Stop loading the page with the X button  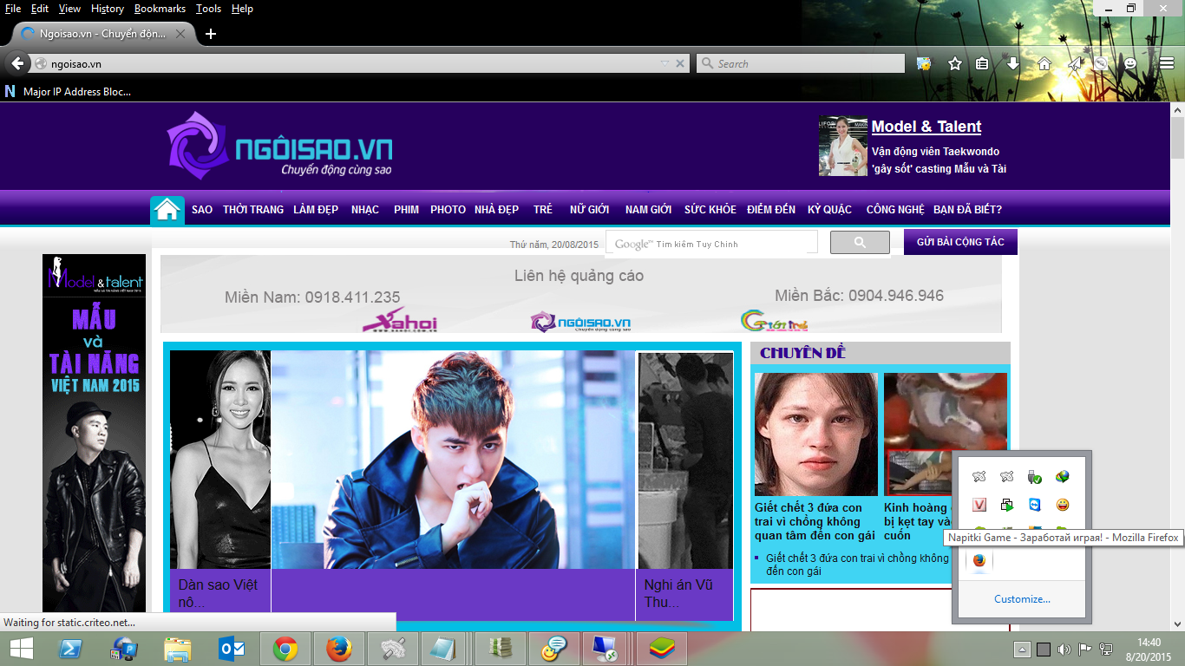[x=680, y=63]
